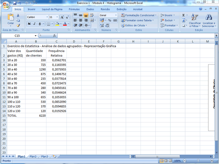Open Localizar e Selecionar binoculars
This screenshot has height=164, width=219.
tap(209, 20)
